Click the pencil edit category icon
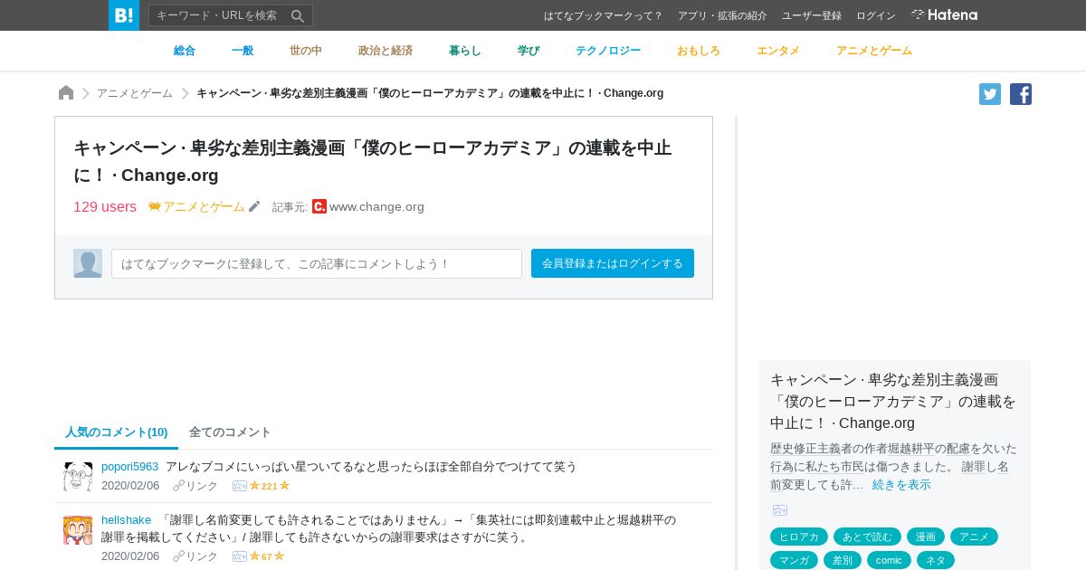This screenshot has width=1086, height=570. point(254,206)
